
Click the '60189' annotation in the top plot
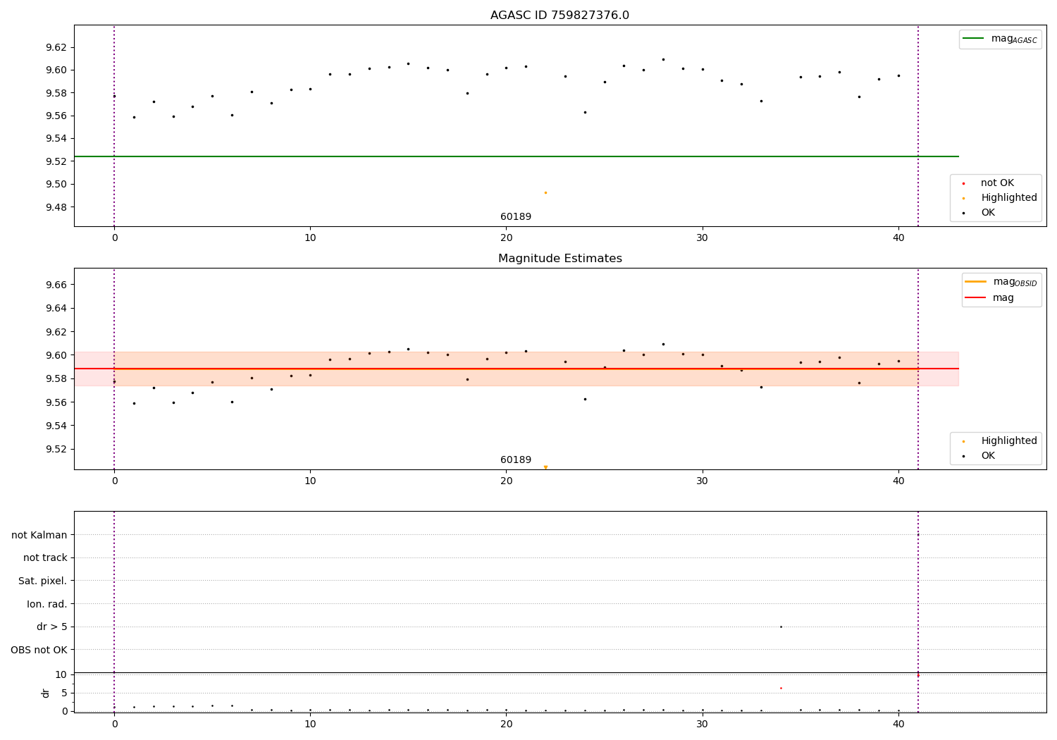pyautogui.click(x=516, y=217)
